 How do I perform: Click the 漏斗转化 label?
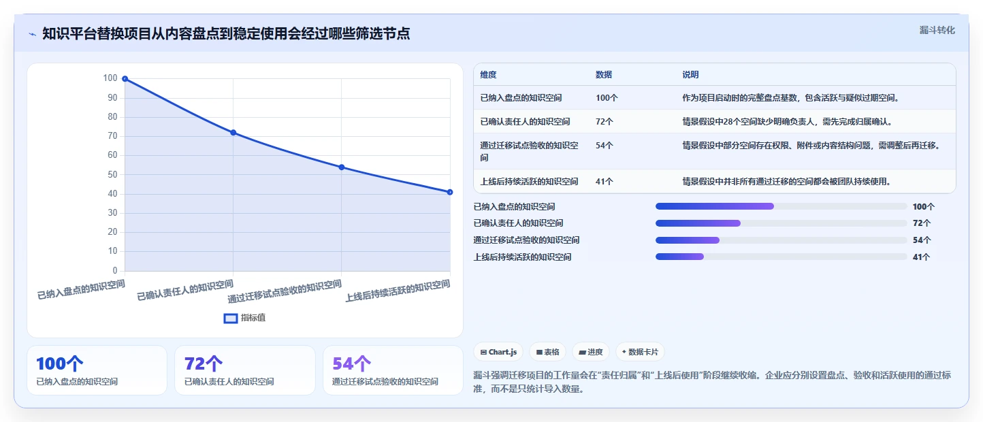click(x=937, y=31)
